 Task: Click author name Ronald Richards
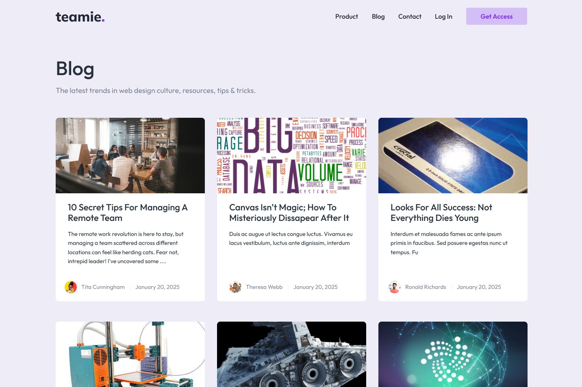click(426, 287)
